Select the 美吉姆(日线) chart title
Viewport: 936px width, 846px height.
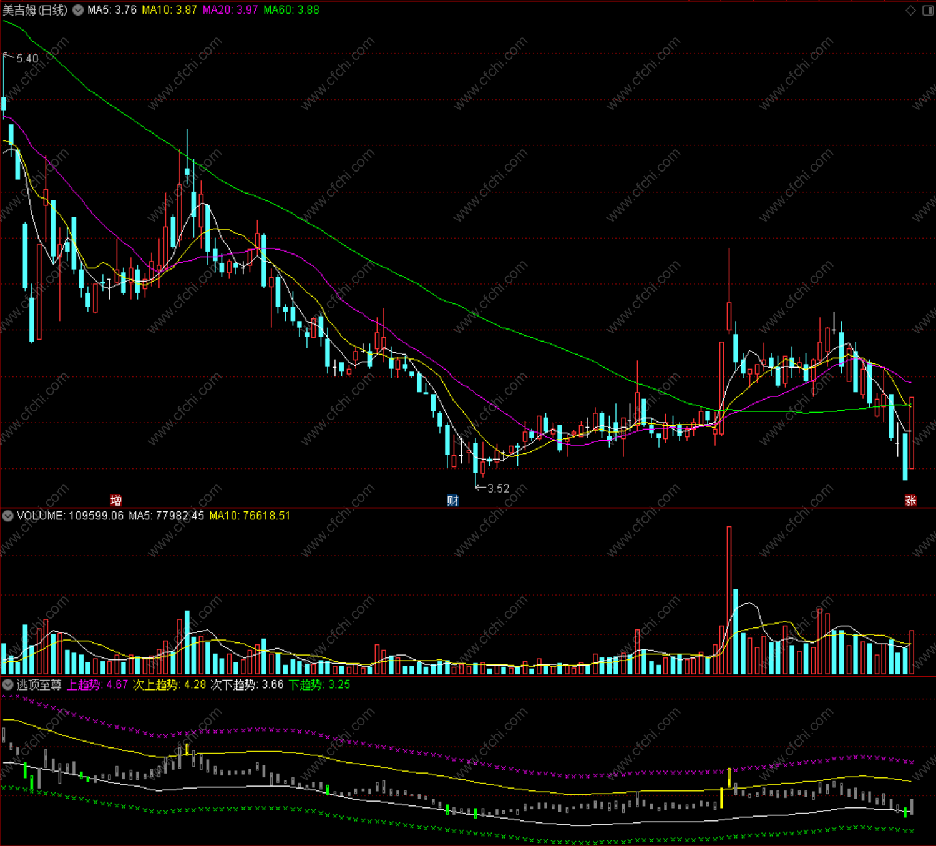35,10
